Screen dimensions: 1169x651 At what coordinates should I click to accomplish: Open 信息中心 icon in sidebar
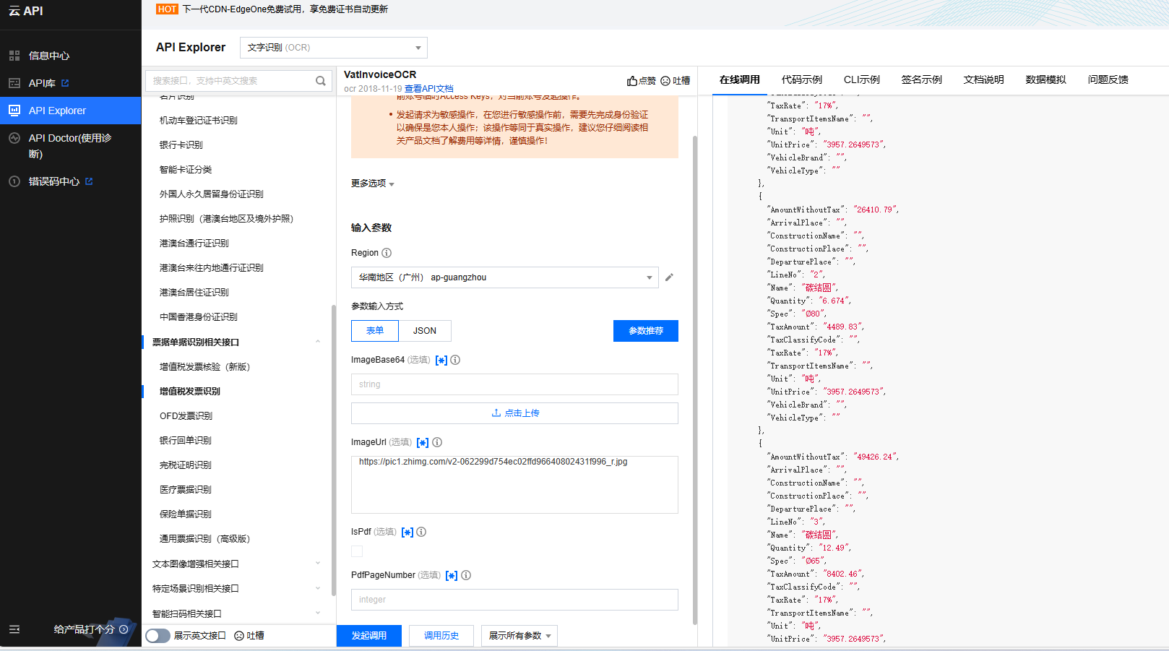click(14, 56)
